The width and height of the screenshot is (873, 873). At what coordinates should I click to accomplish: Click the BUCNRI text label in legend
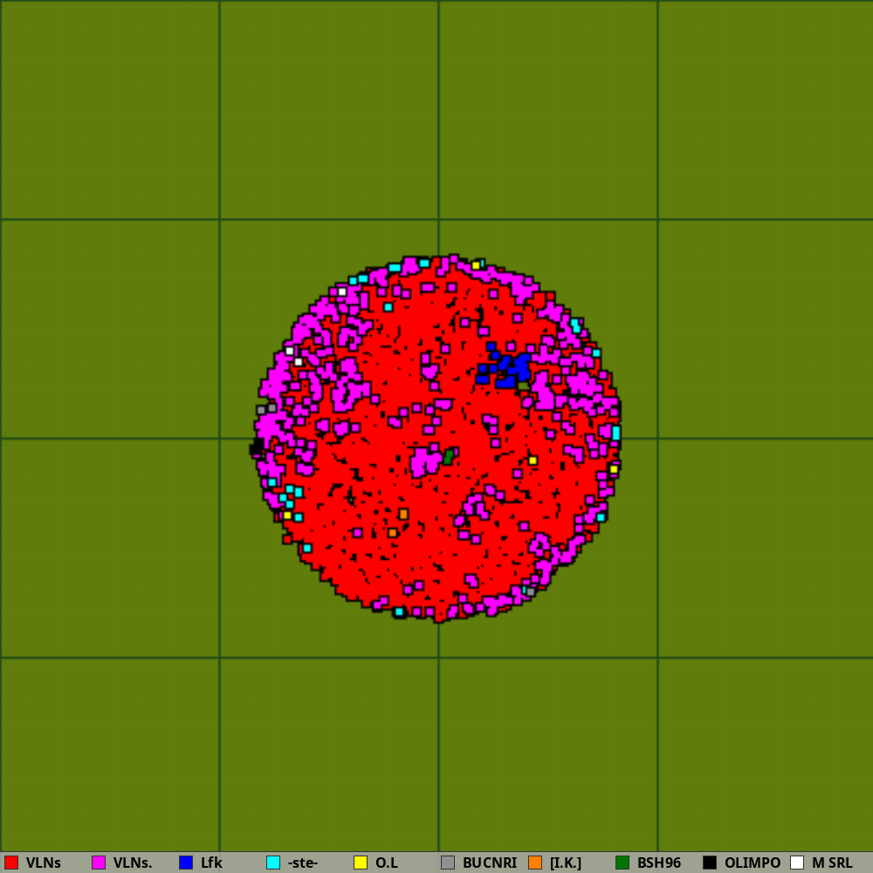point(491,863)
